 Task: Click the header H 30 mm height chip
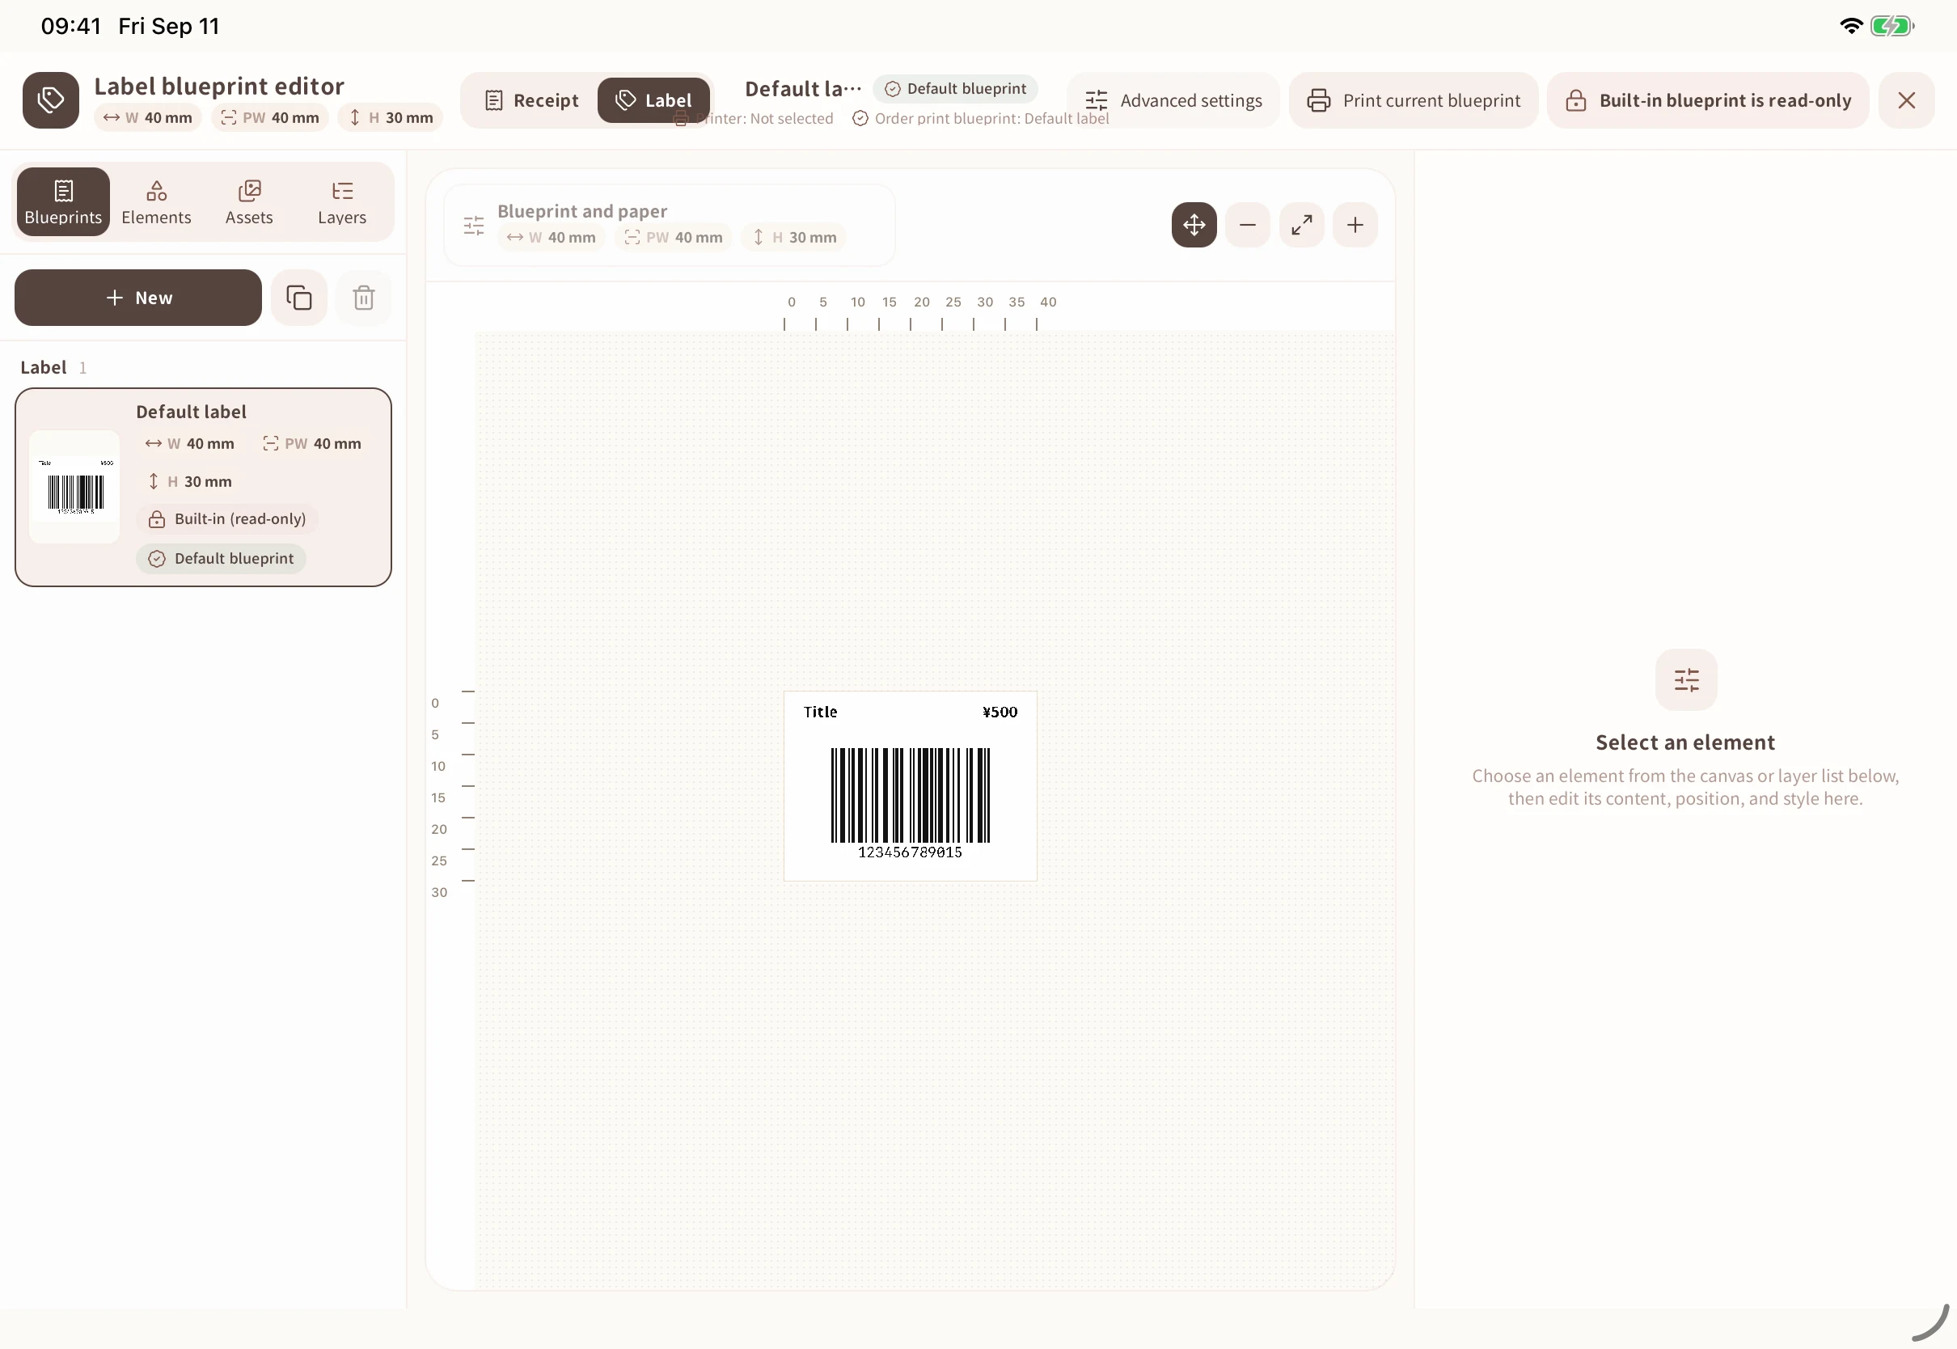(x=391, y=117)
